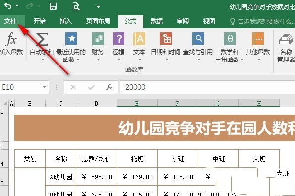295x196 pixels.
Task: Click the ¥ 169.00 cell
Action: 137,177
